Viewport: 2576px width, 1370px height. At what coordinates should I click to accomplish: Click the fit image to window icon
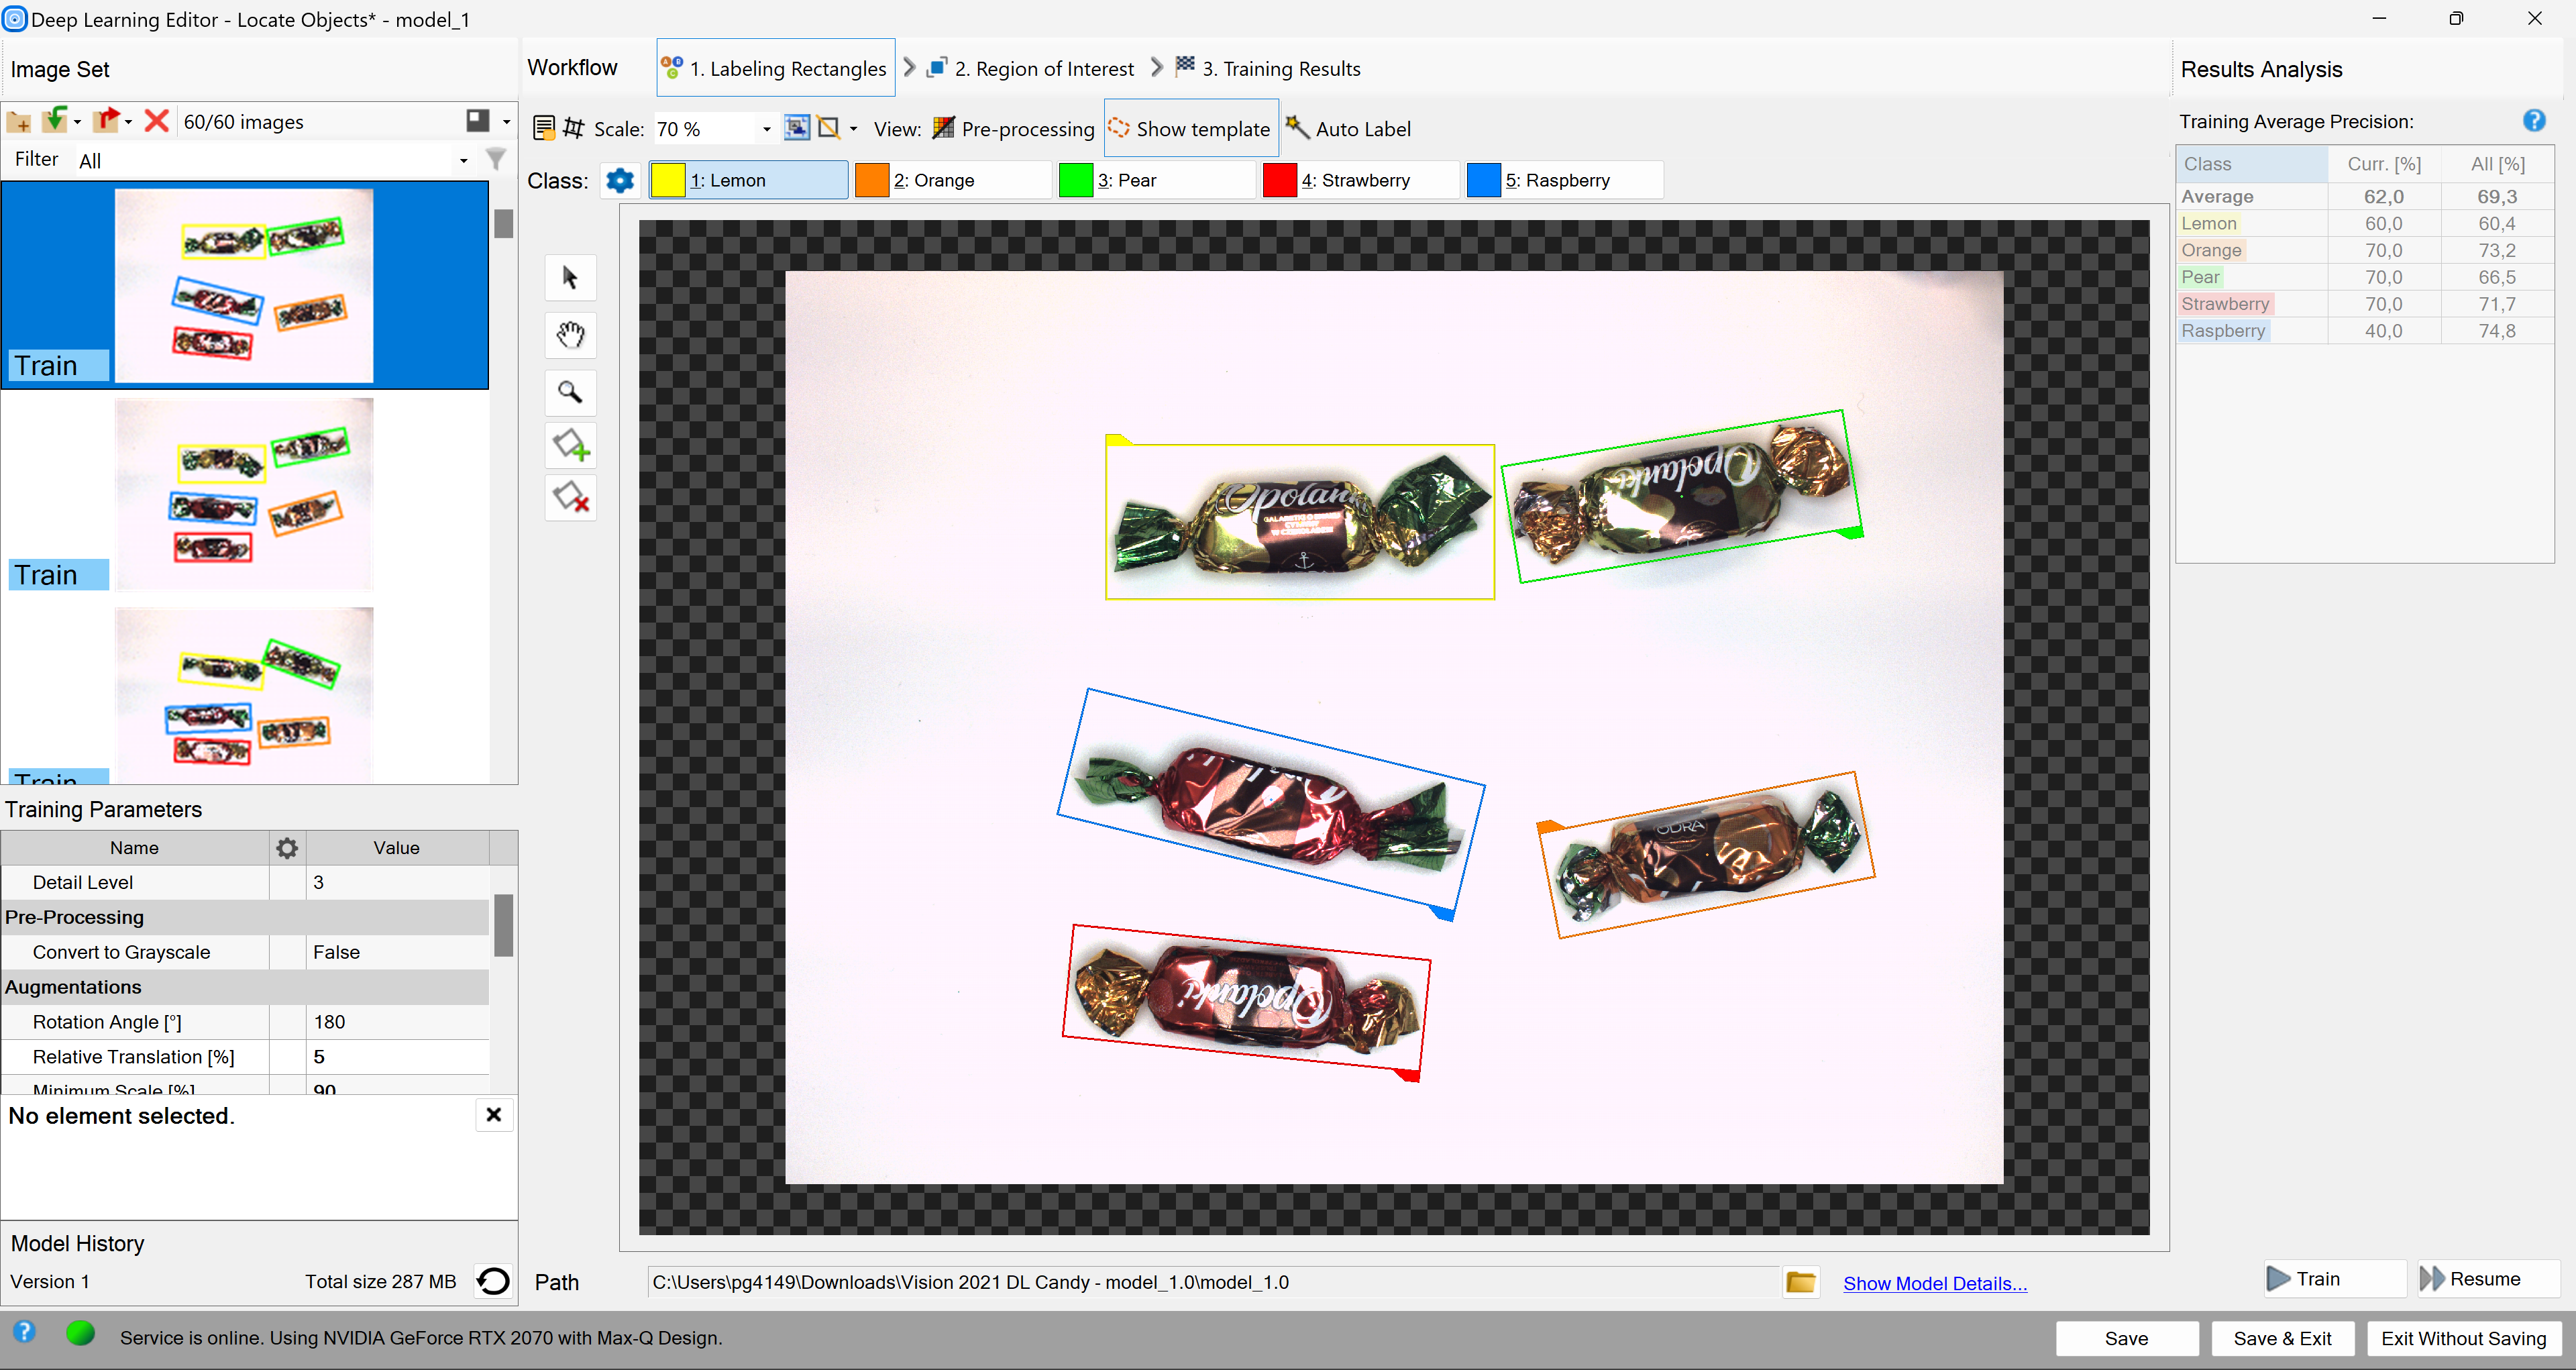pyautogui.click(x=796, y=128)
